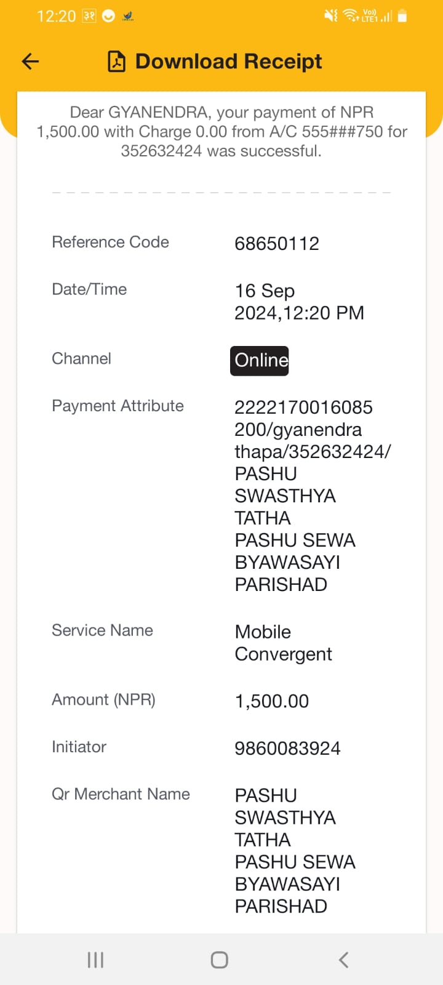Screen dimensions: 443x985
Task: Tap the calendar notification icon near clock
Action: (89, 17)
